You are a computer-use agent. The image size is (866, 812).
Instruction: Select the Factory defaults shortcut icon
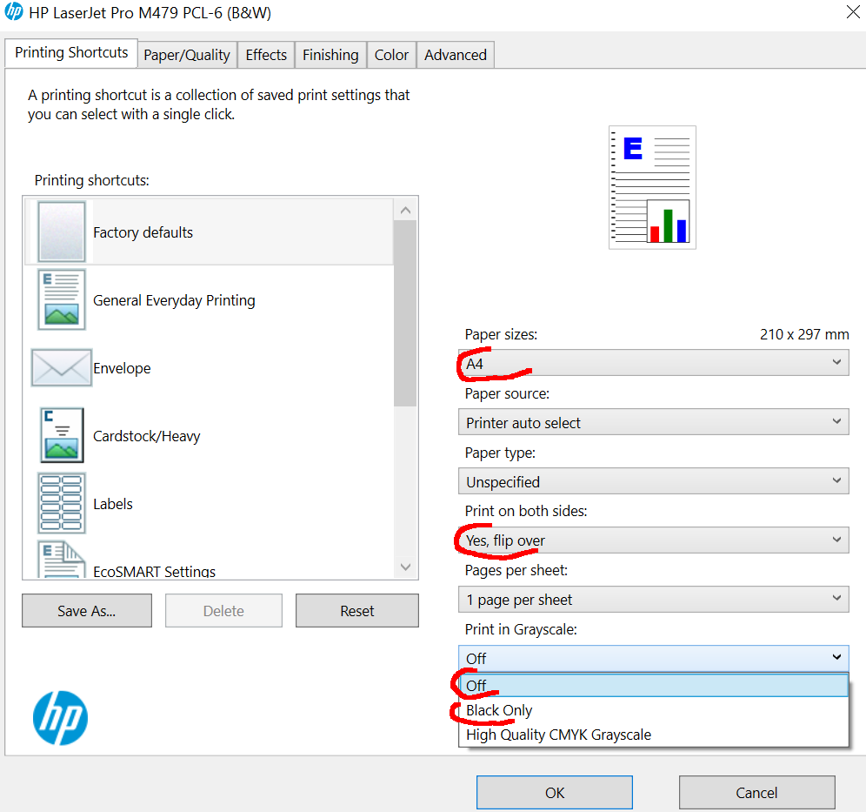point(62,232)
